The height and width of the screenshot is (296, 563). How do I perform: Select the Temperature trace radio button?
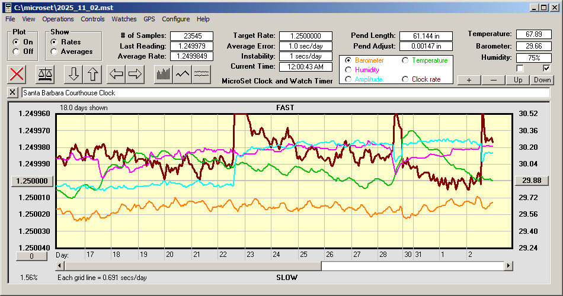point(405,60)
